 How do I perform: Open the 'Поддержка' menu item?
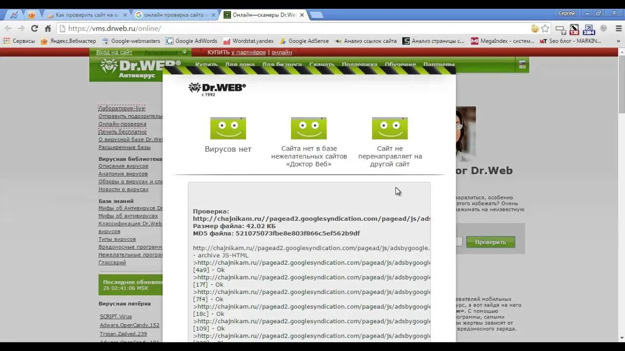click(x=359, y=64)
